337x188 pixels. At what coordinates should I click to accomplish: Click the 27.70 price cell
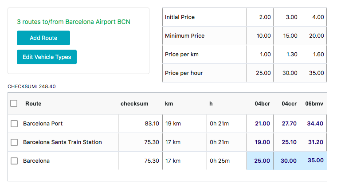(x=289, y=124)
